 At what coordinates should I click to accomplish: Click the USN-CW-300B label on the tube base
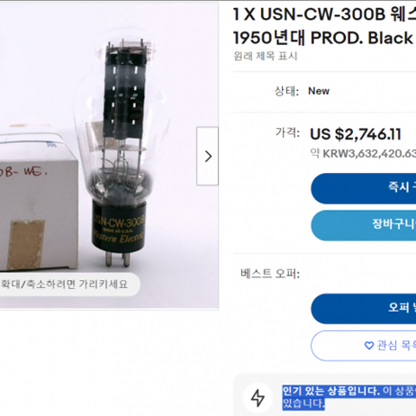point(119,222)
